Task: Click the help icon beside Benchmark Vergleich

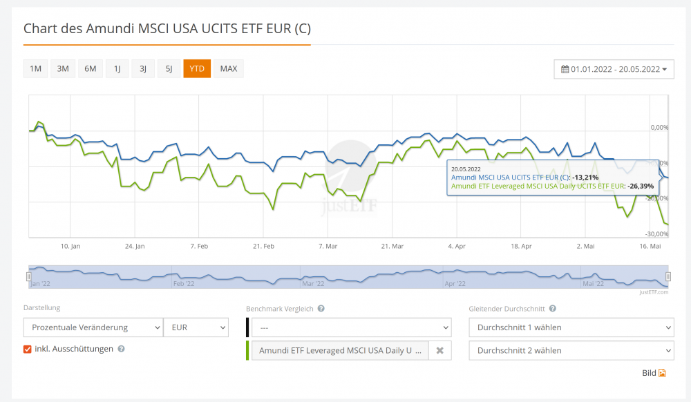Action: tap(321, 309)
